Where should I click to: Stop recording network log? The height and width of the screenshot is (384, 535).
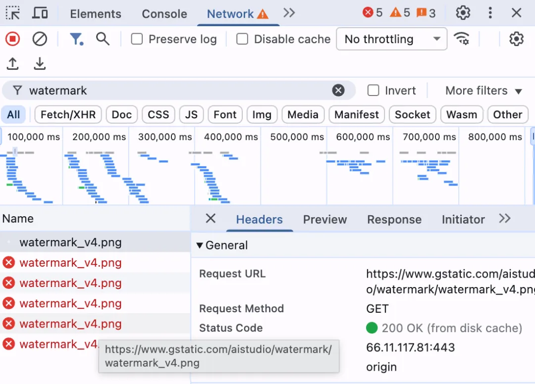(x=12, y=39)
